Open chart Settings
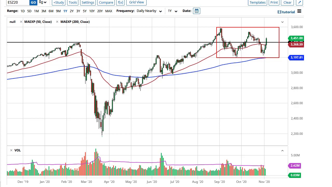 coord(88,2)
